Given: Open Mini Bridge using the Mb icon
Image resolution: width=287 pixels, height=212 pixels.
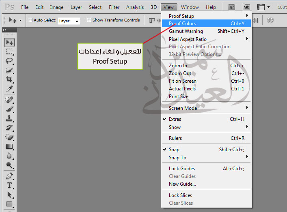Looking at the screenshot, I should 246,7.
